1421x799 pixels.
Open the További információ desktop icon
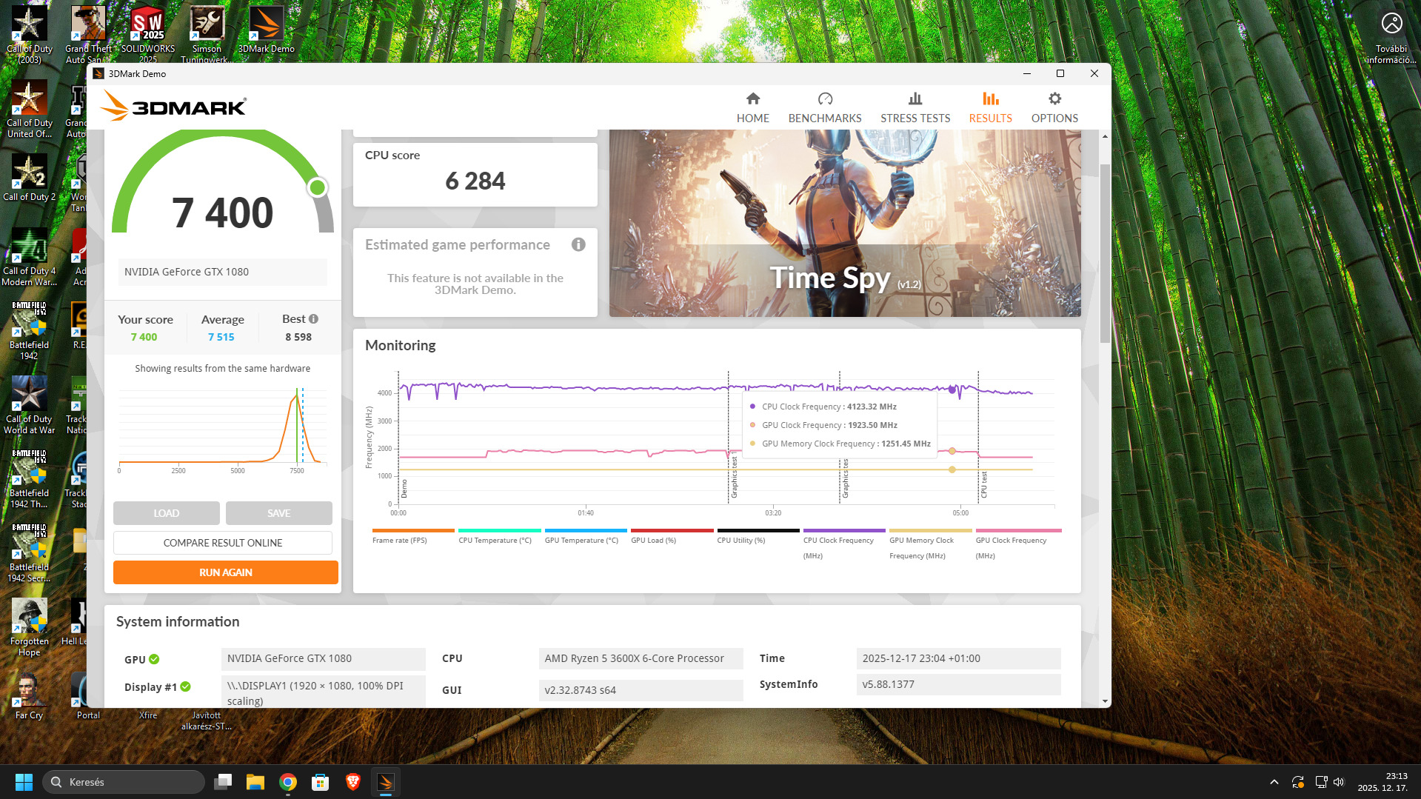tap(1391, 37)
